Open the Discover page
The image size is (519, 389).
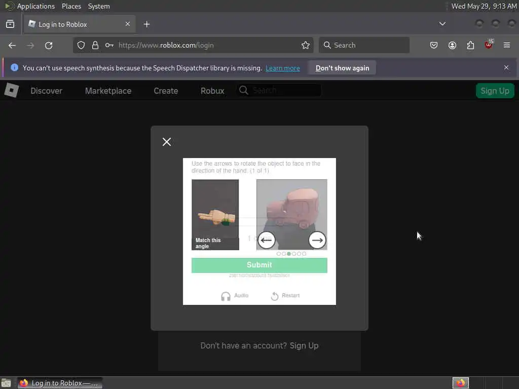pos(46,91)
